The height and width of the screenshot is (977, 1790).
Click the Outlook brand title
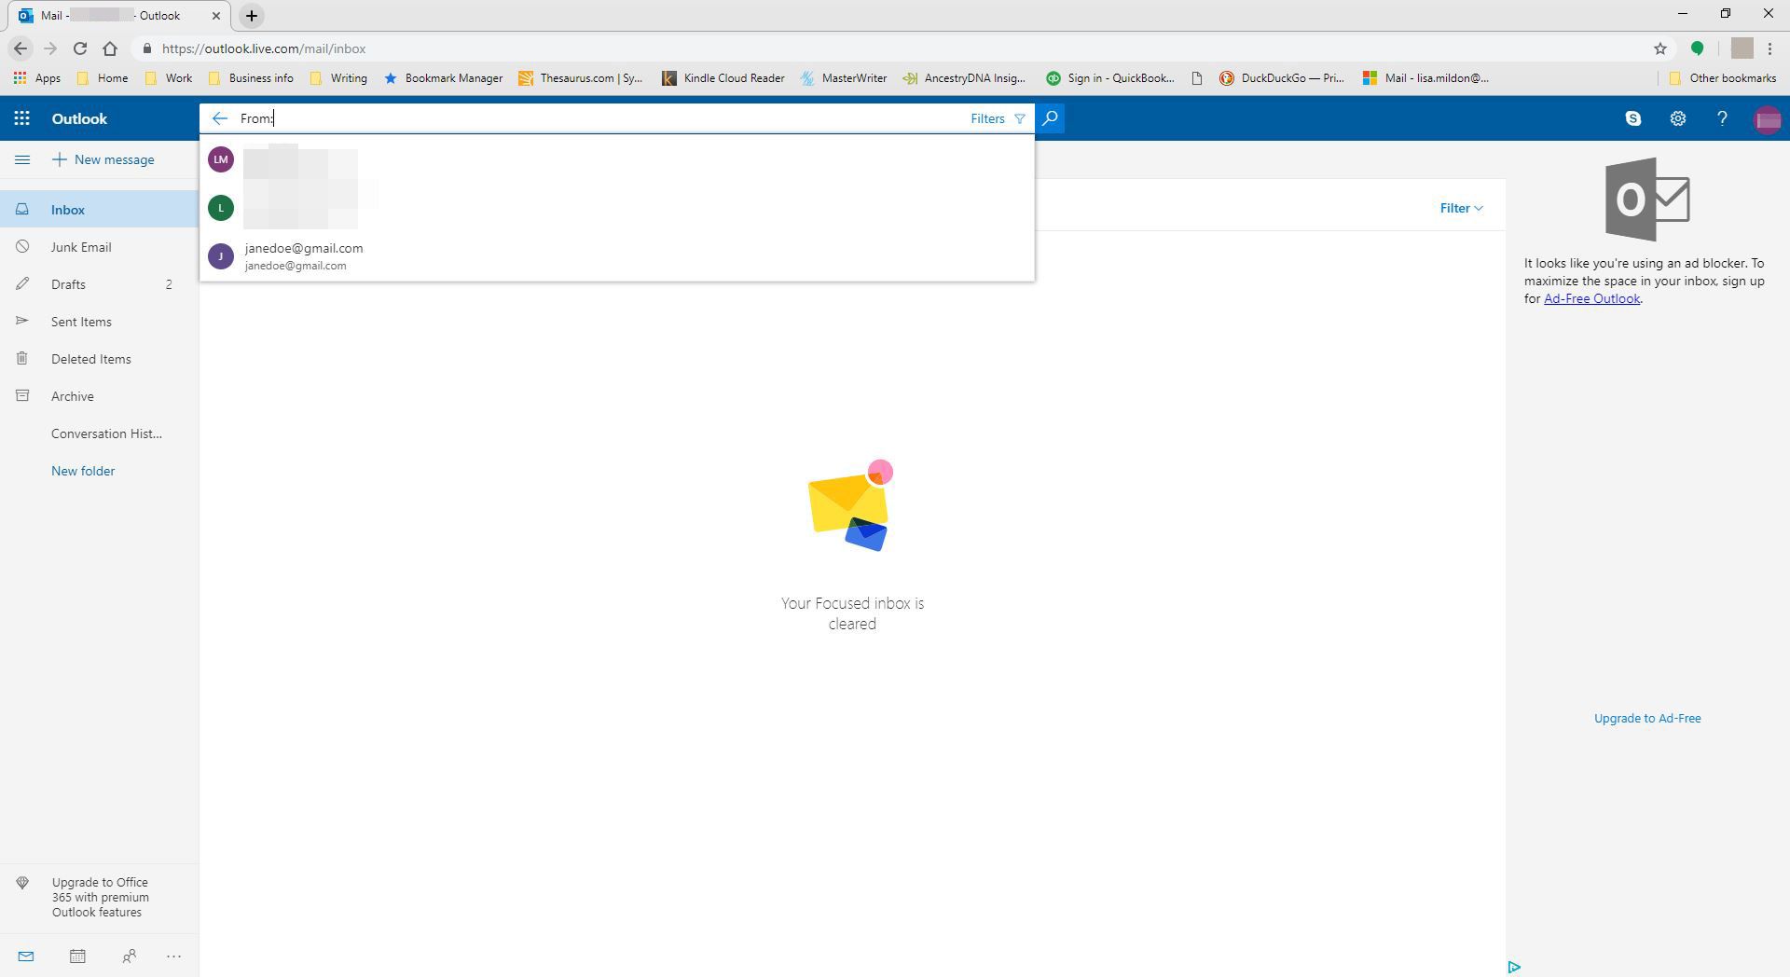[79, 118]
